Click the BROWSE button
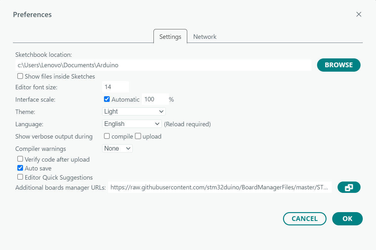 338,65
